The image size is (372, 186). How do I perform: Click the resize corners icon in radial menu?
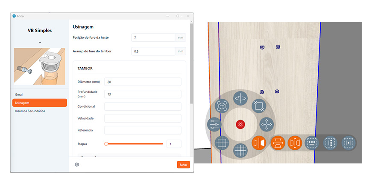258,105
